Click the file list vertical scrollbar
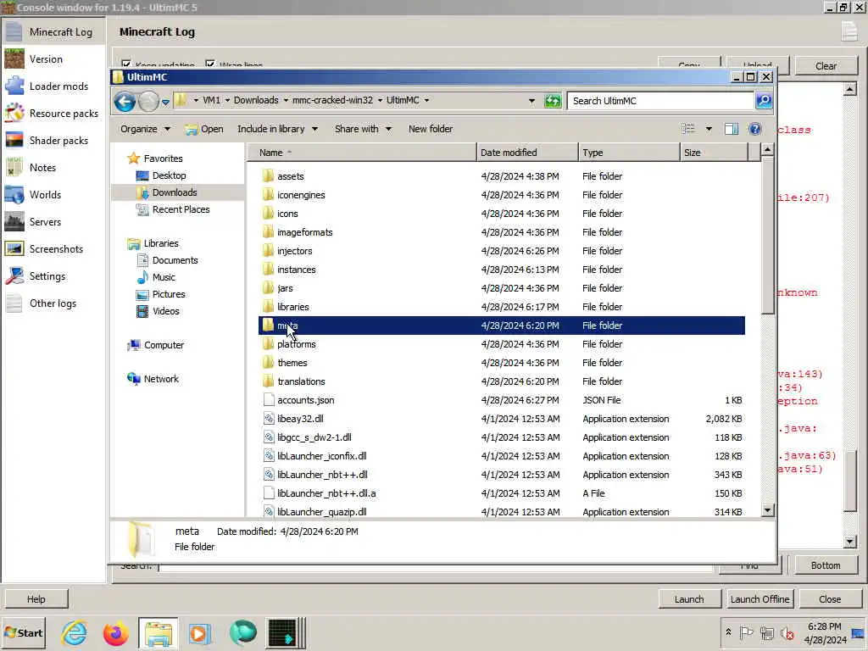Image resolution: width=868 pixels, height=651 pixels. (767, 236)
